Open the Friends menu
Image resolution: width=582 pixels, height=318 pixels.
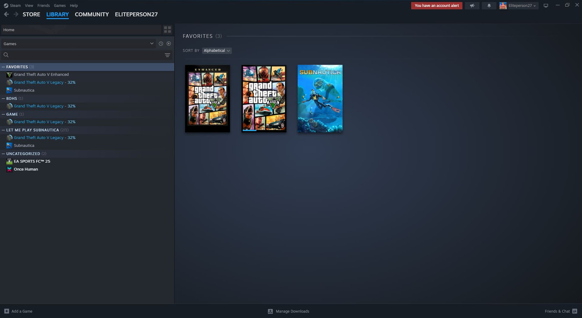[44, 5]
